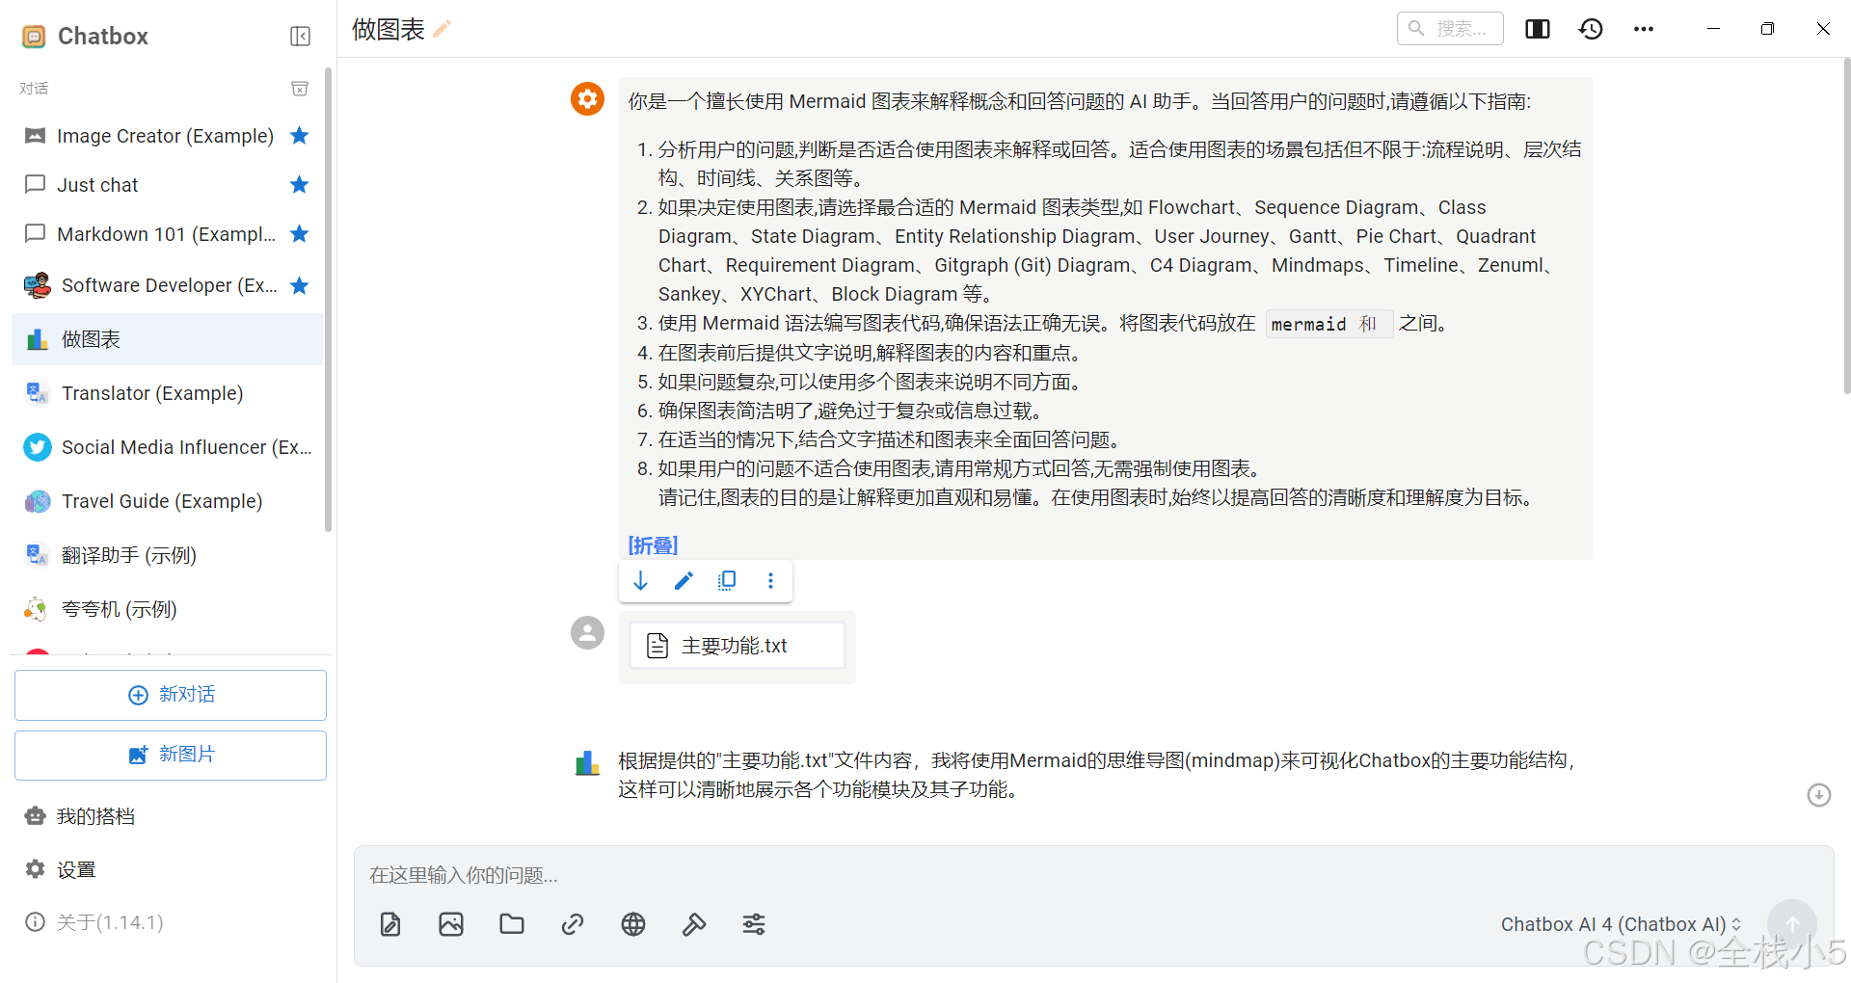Collapse the Chatbox sidebar panel
Viewport: 1851px width, 983px height.
click(300, 37)
